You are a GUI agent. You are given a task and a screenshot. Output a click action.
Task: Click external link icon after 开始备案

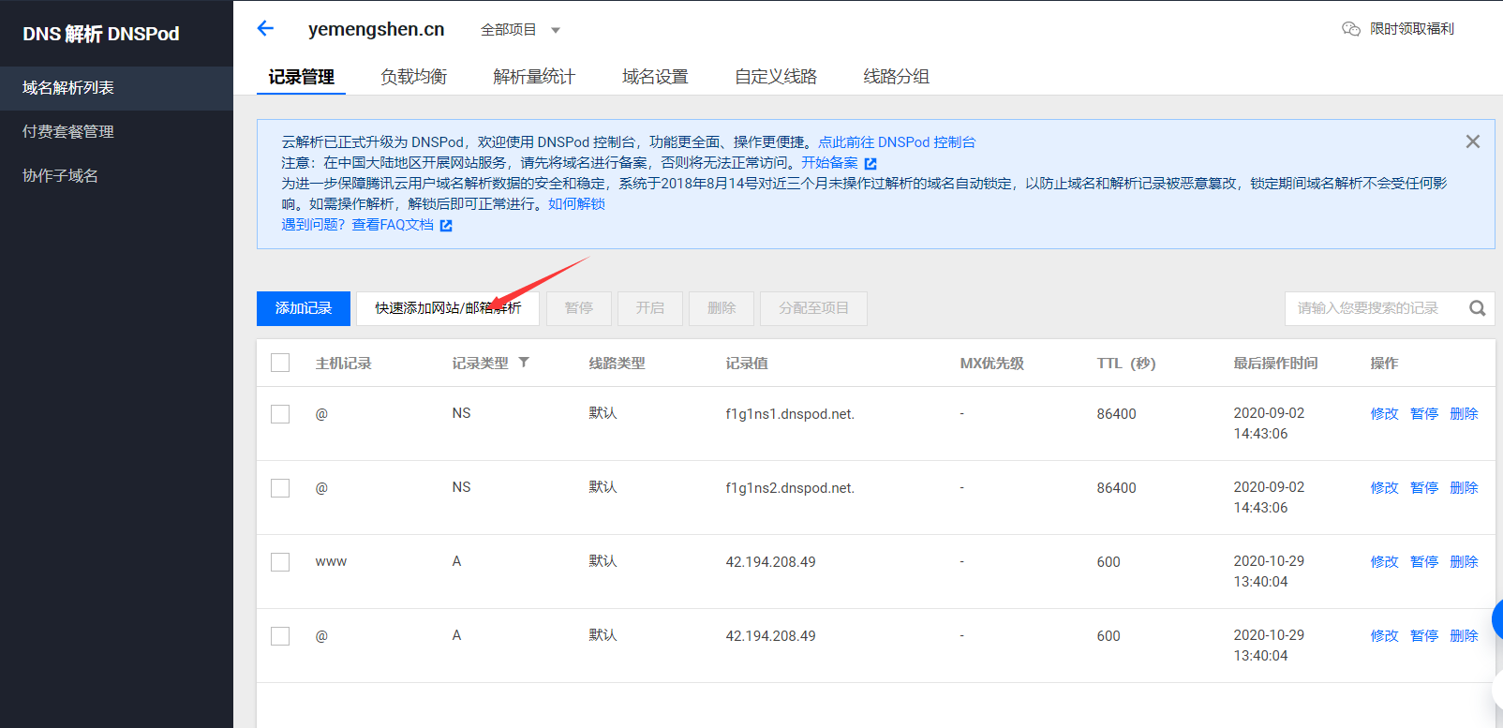point(871,163)
